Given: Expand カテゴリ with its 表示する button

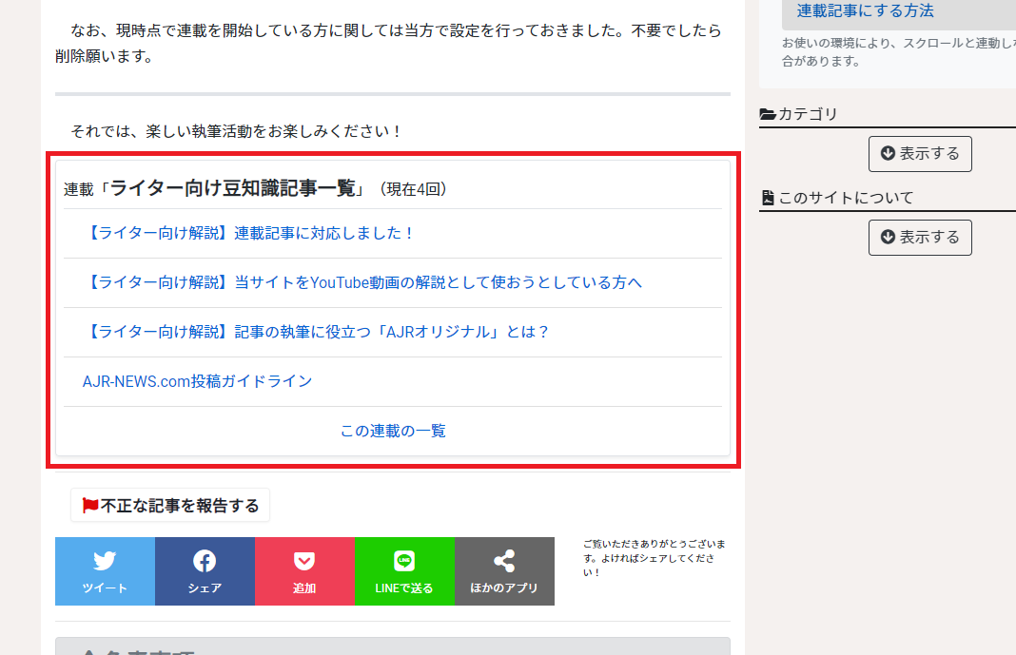Looking at the screenshot, I should (920, 153).
